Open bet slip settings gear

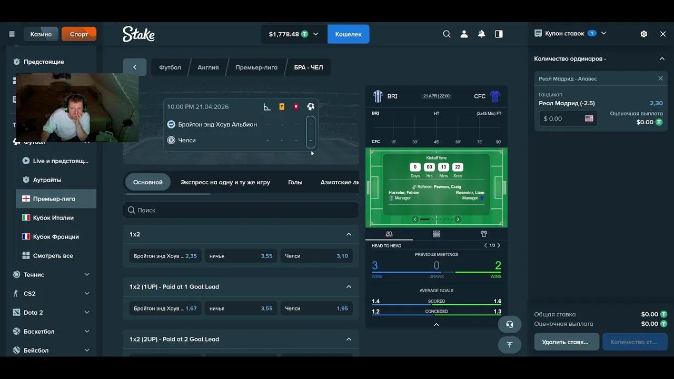click(x=643, y=34)
